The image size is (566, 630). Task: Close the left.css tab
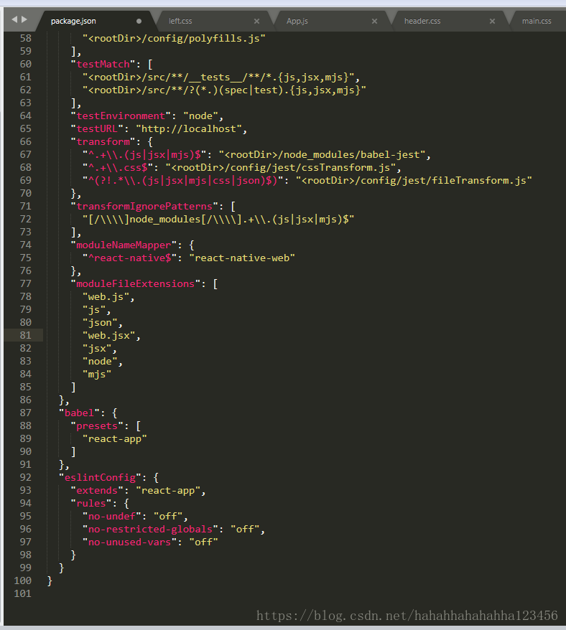coord(256,21)
